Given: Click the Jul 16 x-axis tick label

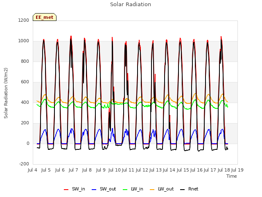Looking at the screenshot, I should pyautogui.click(x=196, y=170).
